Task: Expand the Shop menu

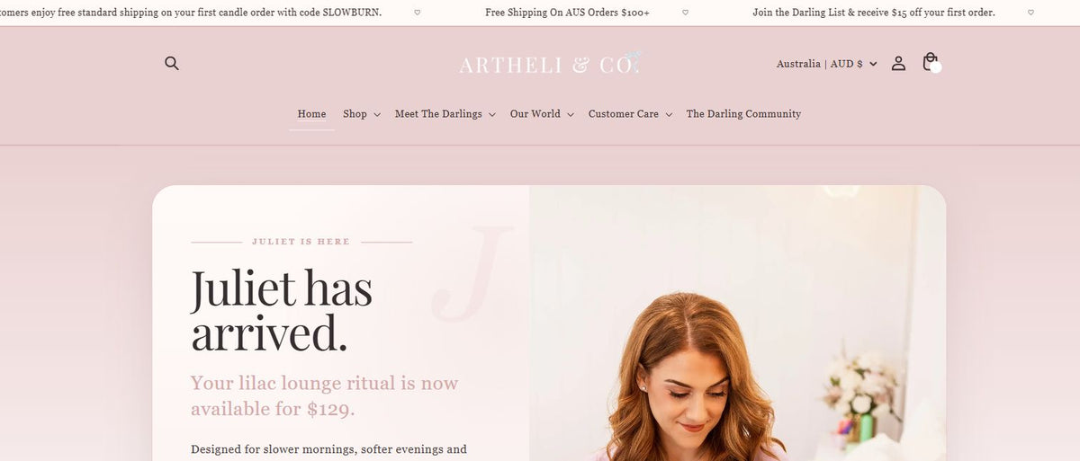Action: pyautogui.click(x=362, y=114)
